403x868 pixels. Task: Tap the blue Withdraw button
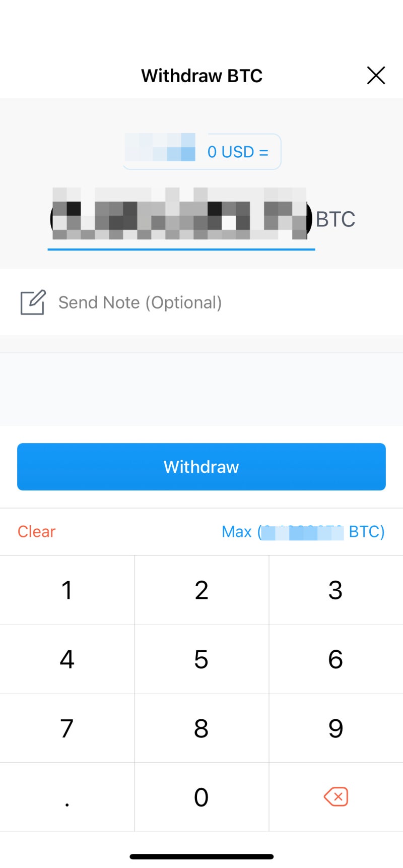coord(201,467)
